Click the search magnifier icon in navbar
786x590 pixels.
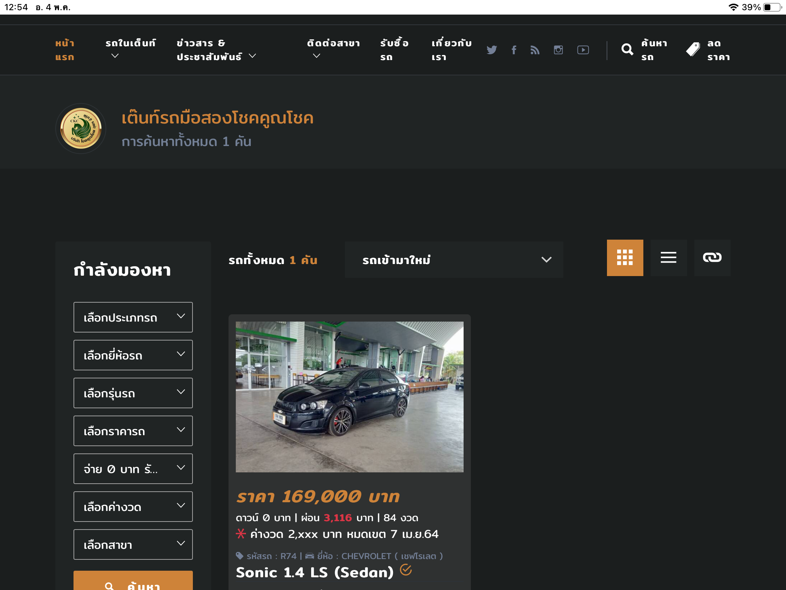627,50
